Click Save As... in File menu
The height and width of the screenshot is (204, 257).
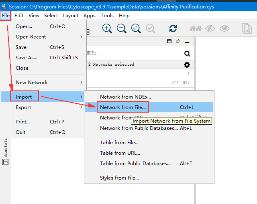click(27, 58)
